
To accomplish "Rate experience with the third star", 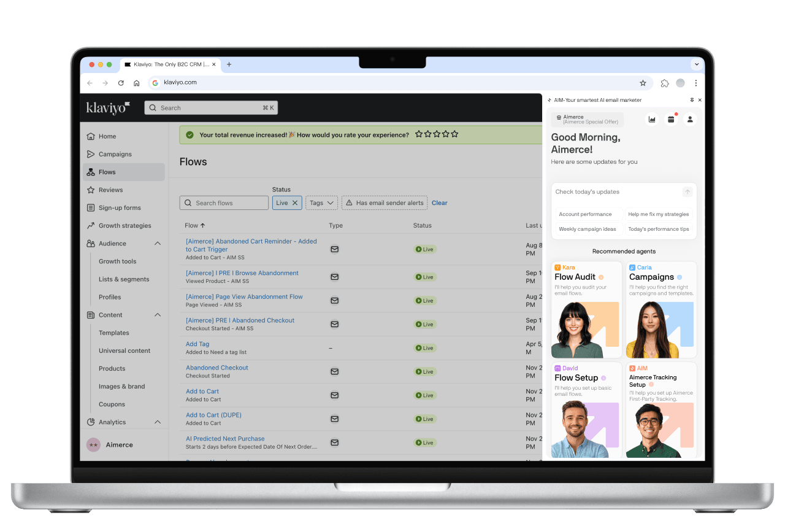I will click(x=437, y=134).
